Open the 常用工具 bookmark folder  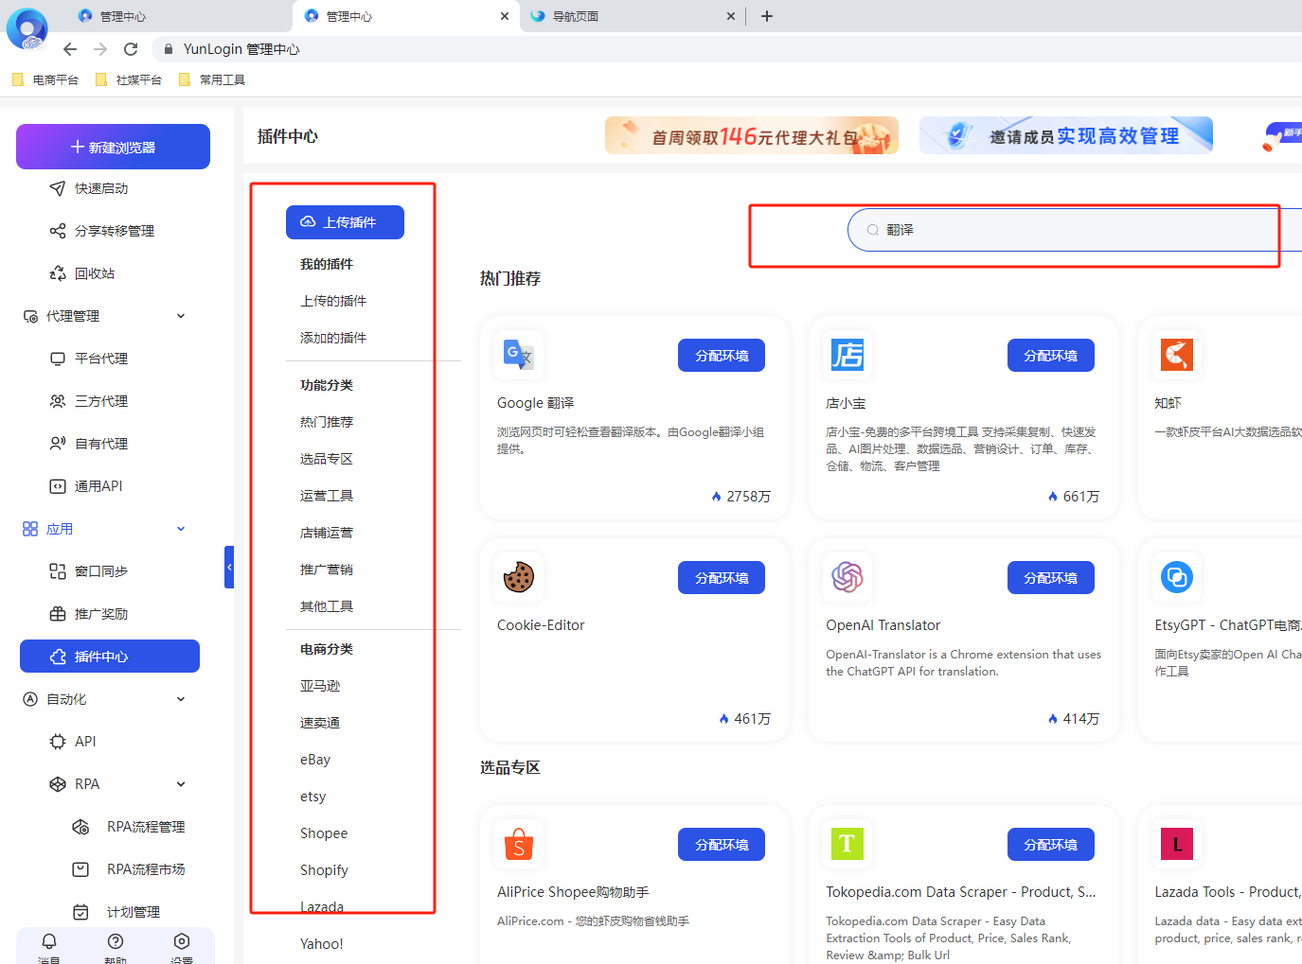212,80
